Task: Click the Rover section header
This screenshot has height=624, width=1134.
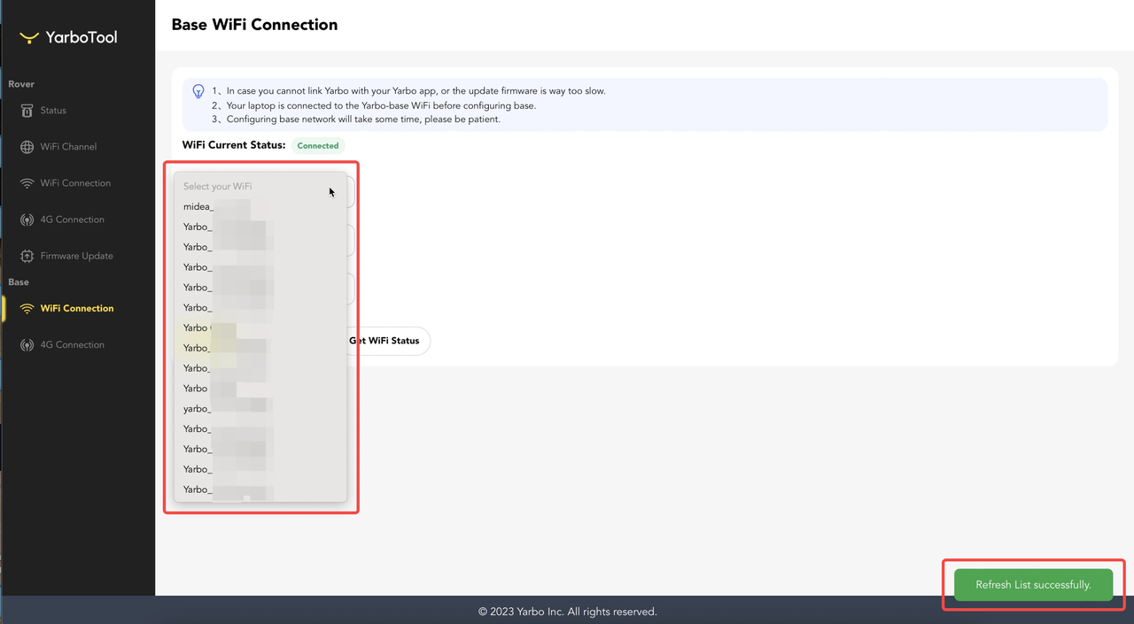Action: 21,84
